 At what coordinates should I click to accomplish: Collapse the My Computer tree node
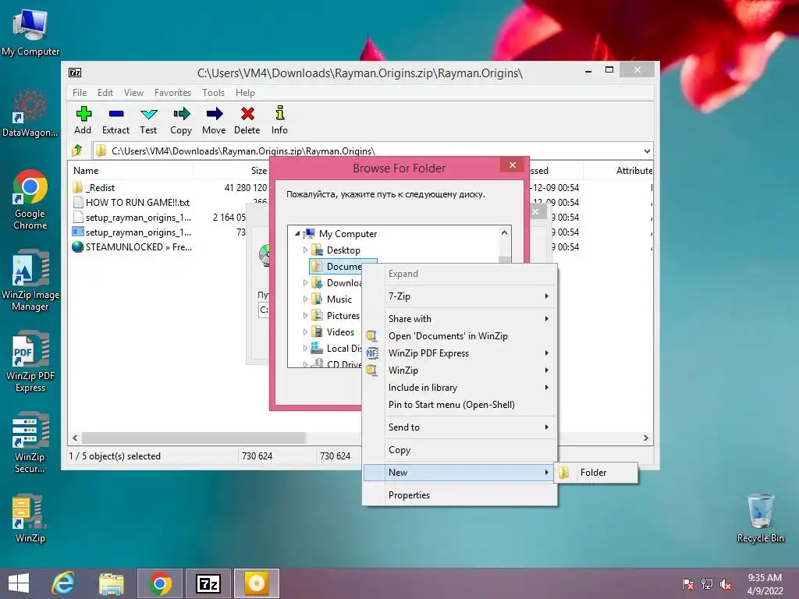click(297, 233)
